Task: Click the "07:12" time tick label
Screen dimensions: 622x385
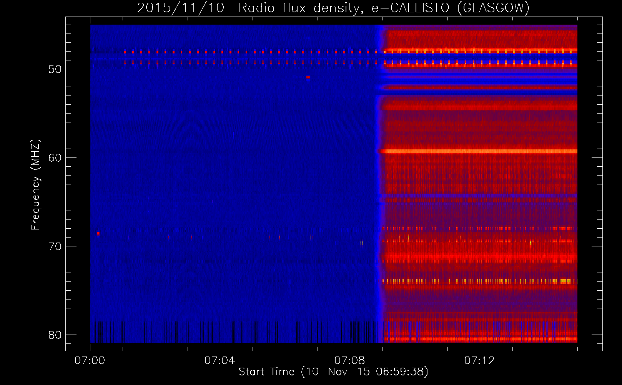Action: pos(479,361)
